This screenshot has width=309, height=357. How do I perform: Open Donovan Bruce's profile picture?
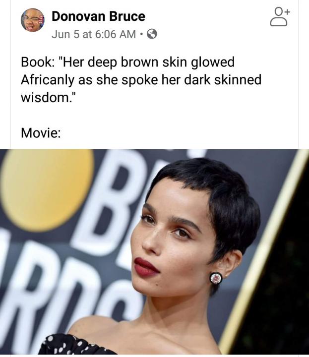click(33, 20)
